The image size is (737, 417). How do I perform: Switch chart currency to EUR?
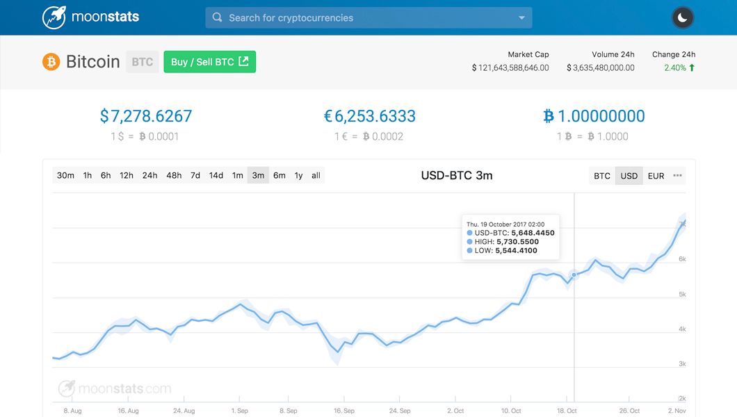coord(656,176)
